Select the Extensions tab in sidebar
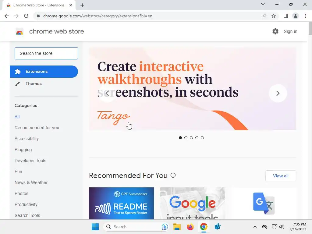 (44, 71)
